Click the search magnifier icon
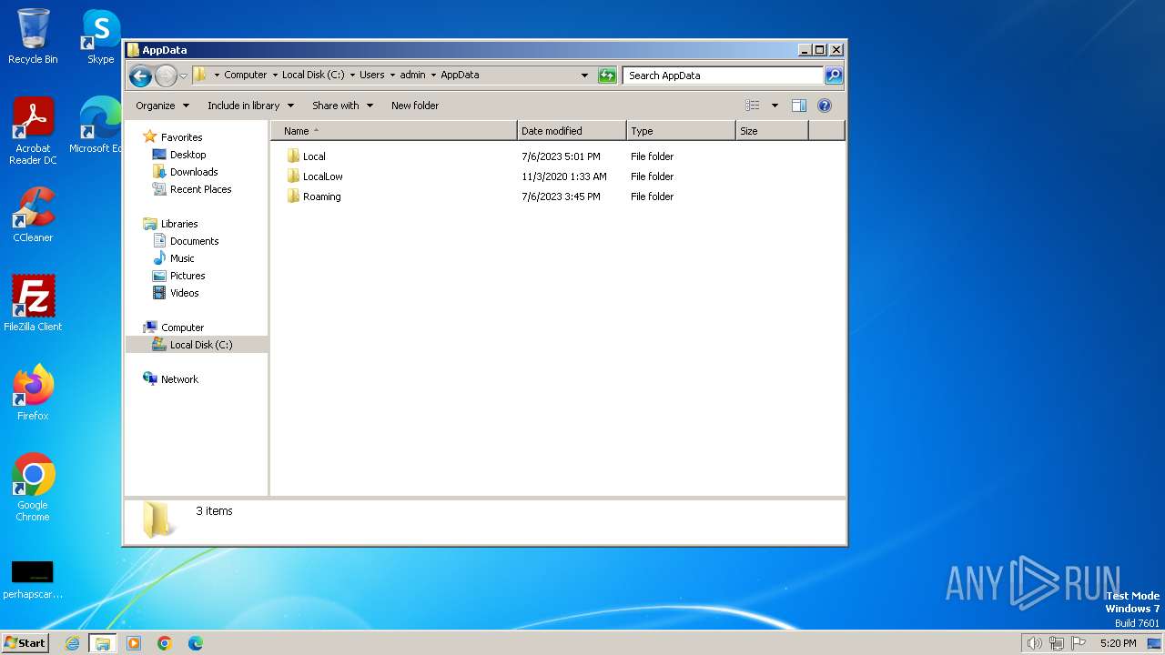1165x655 pixels. 833,76
